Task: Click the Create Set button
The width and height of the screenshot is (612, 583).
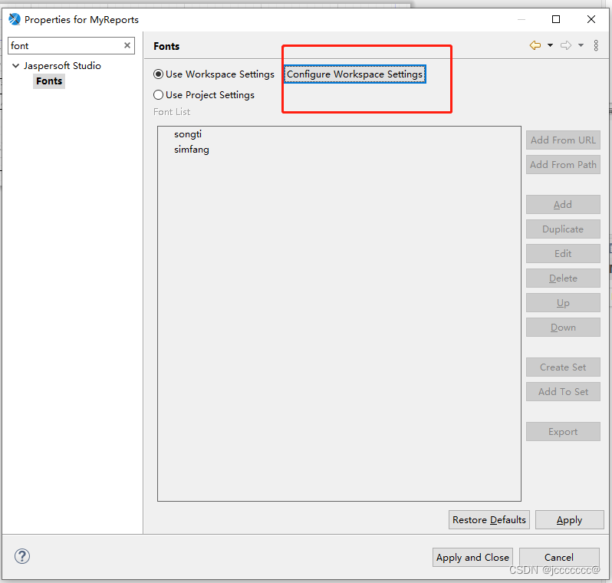Action: tap(563, 367)
